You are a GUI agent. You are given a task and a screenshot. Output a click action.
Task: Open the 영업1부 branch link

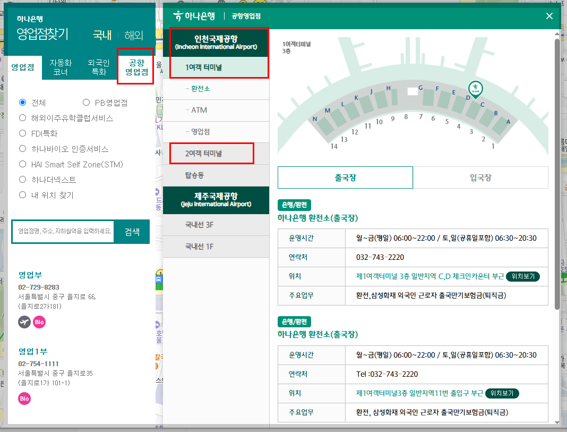(x=33, y=351)
